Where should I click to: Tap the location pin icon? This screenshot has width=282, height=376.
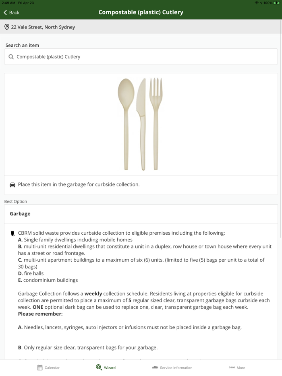[x=7, y=27]
